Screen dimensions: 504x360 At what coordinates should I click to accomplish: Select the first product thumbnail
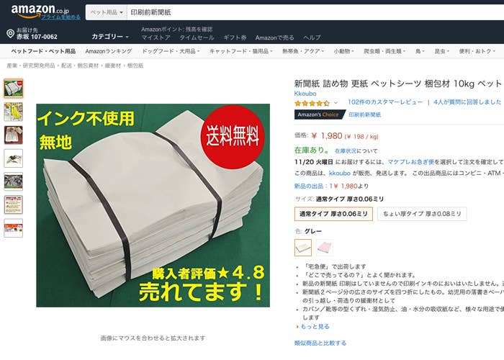pos(14,89)
